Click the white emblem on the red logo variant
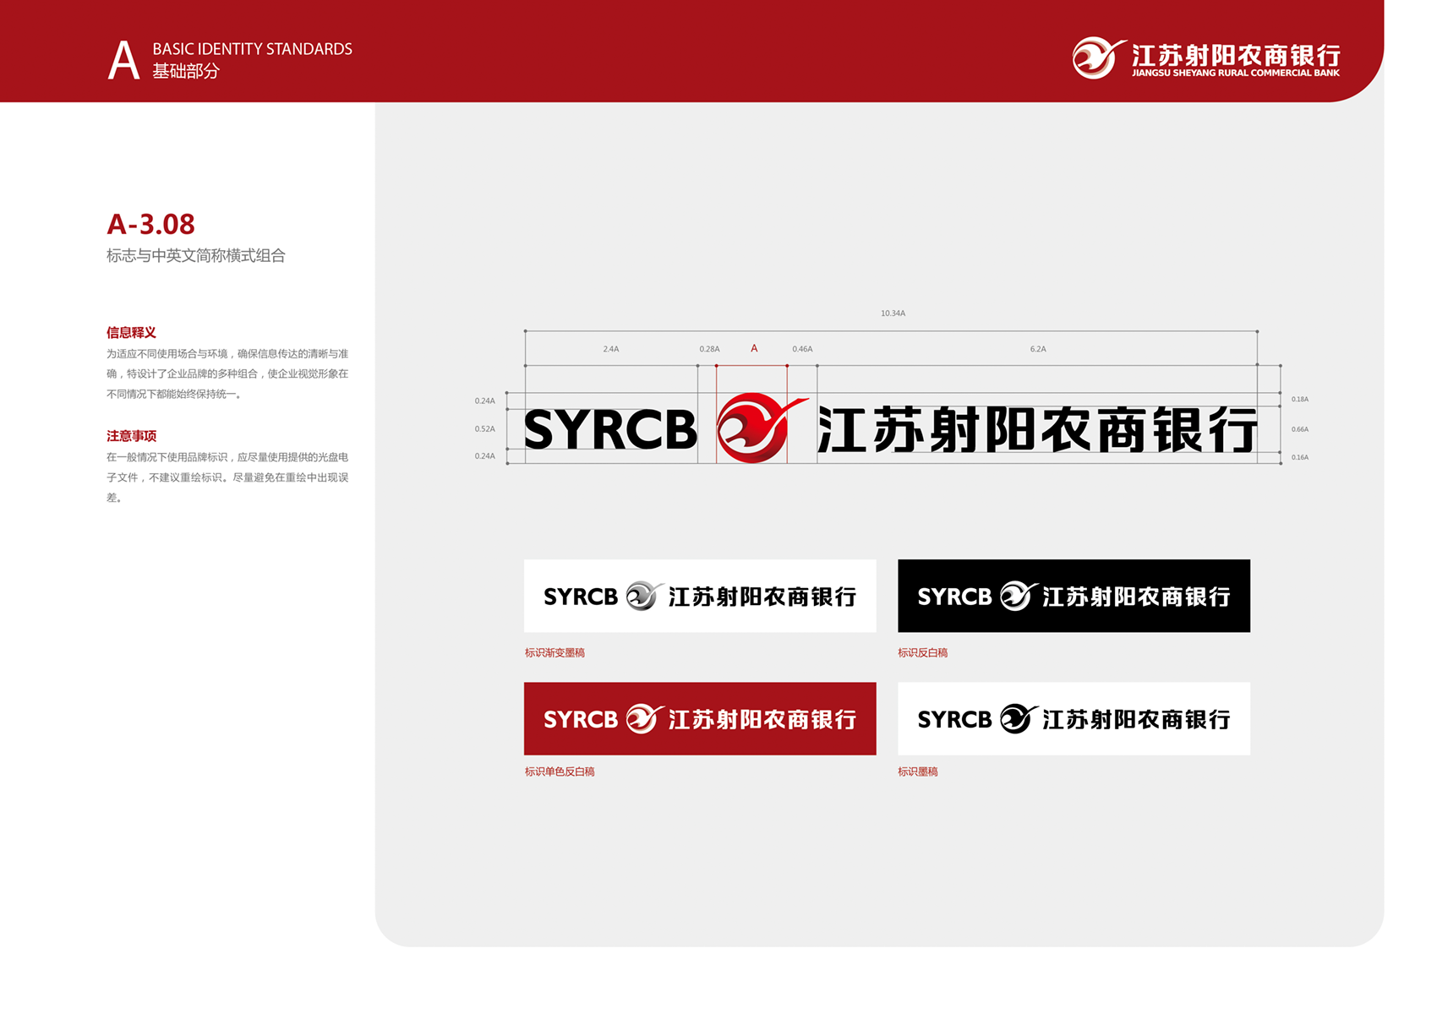1437x1014 pixels. click(x=643, y=718)
